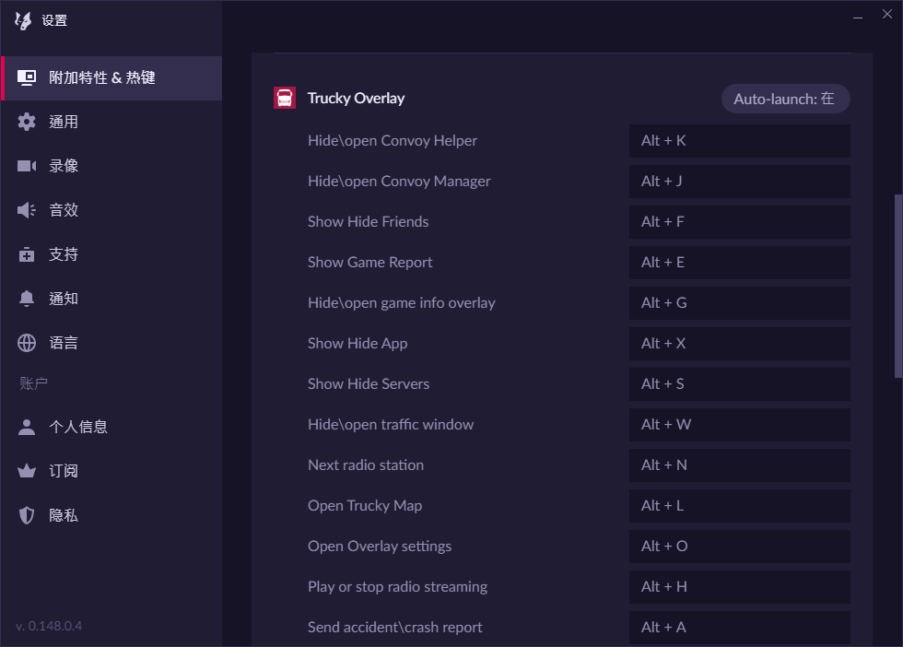The width and height of the screenshot is (903, 647).
Task: Open the 订阅 crown icon page
Action: coord(27,471)
